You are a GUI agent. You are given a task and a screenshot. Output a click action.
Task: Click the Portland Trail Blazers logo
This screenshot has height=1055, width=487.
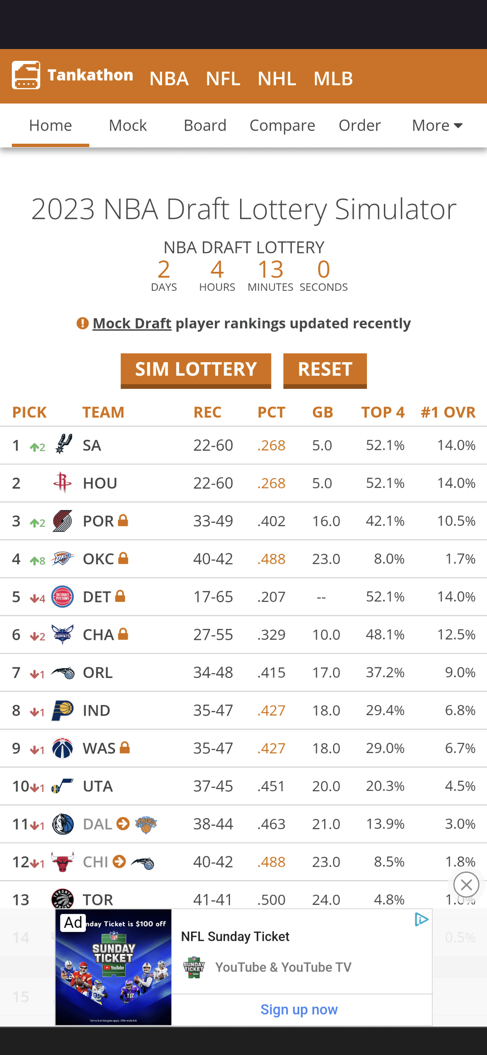63,521
